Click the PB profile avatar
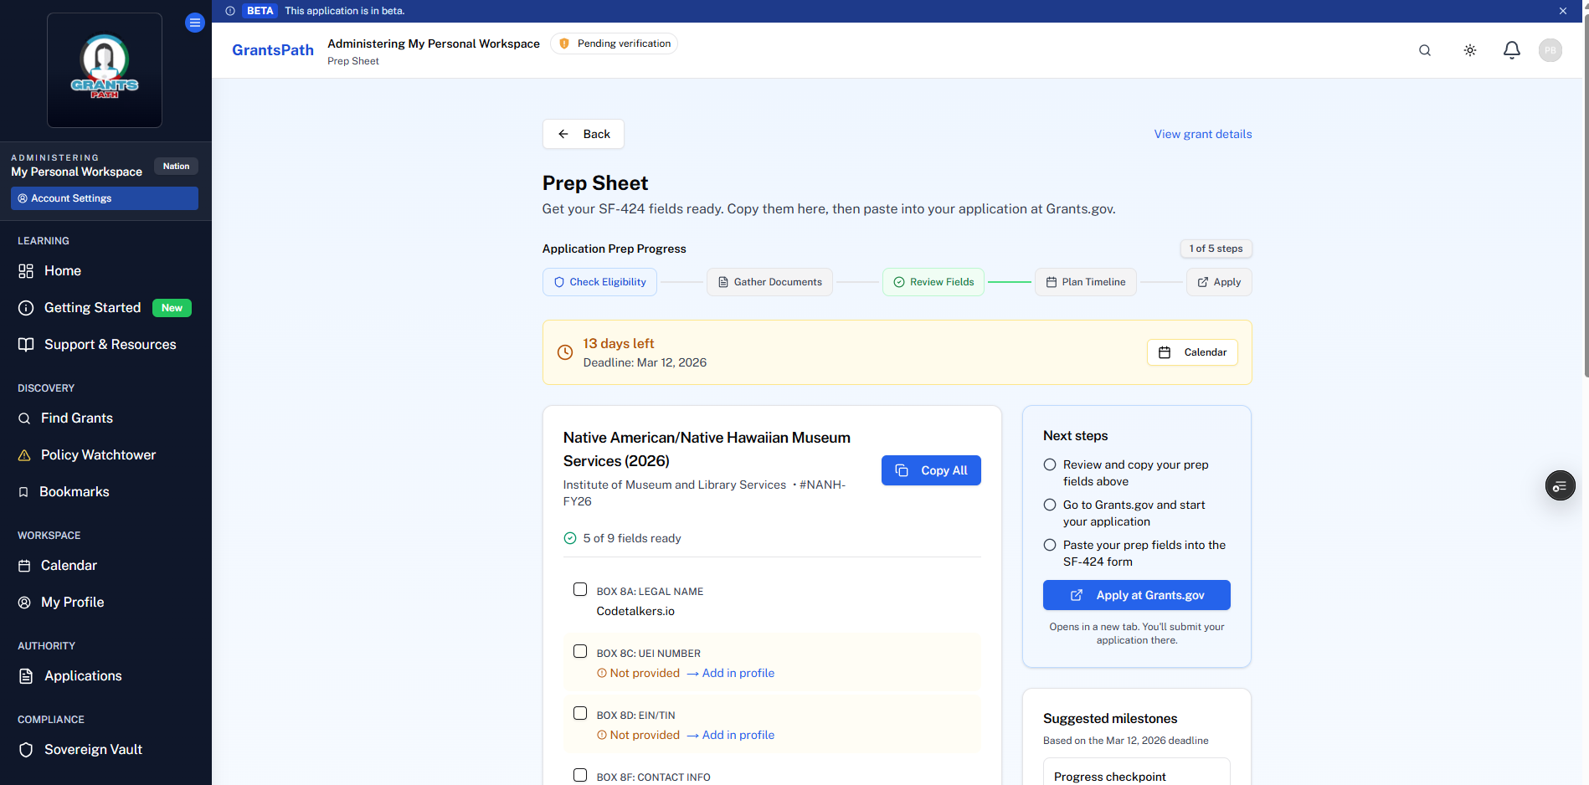1589x785 pixels. pyautogui.click(x=1550, y=50)
